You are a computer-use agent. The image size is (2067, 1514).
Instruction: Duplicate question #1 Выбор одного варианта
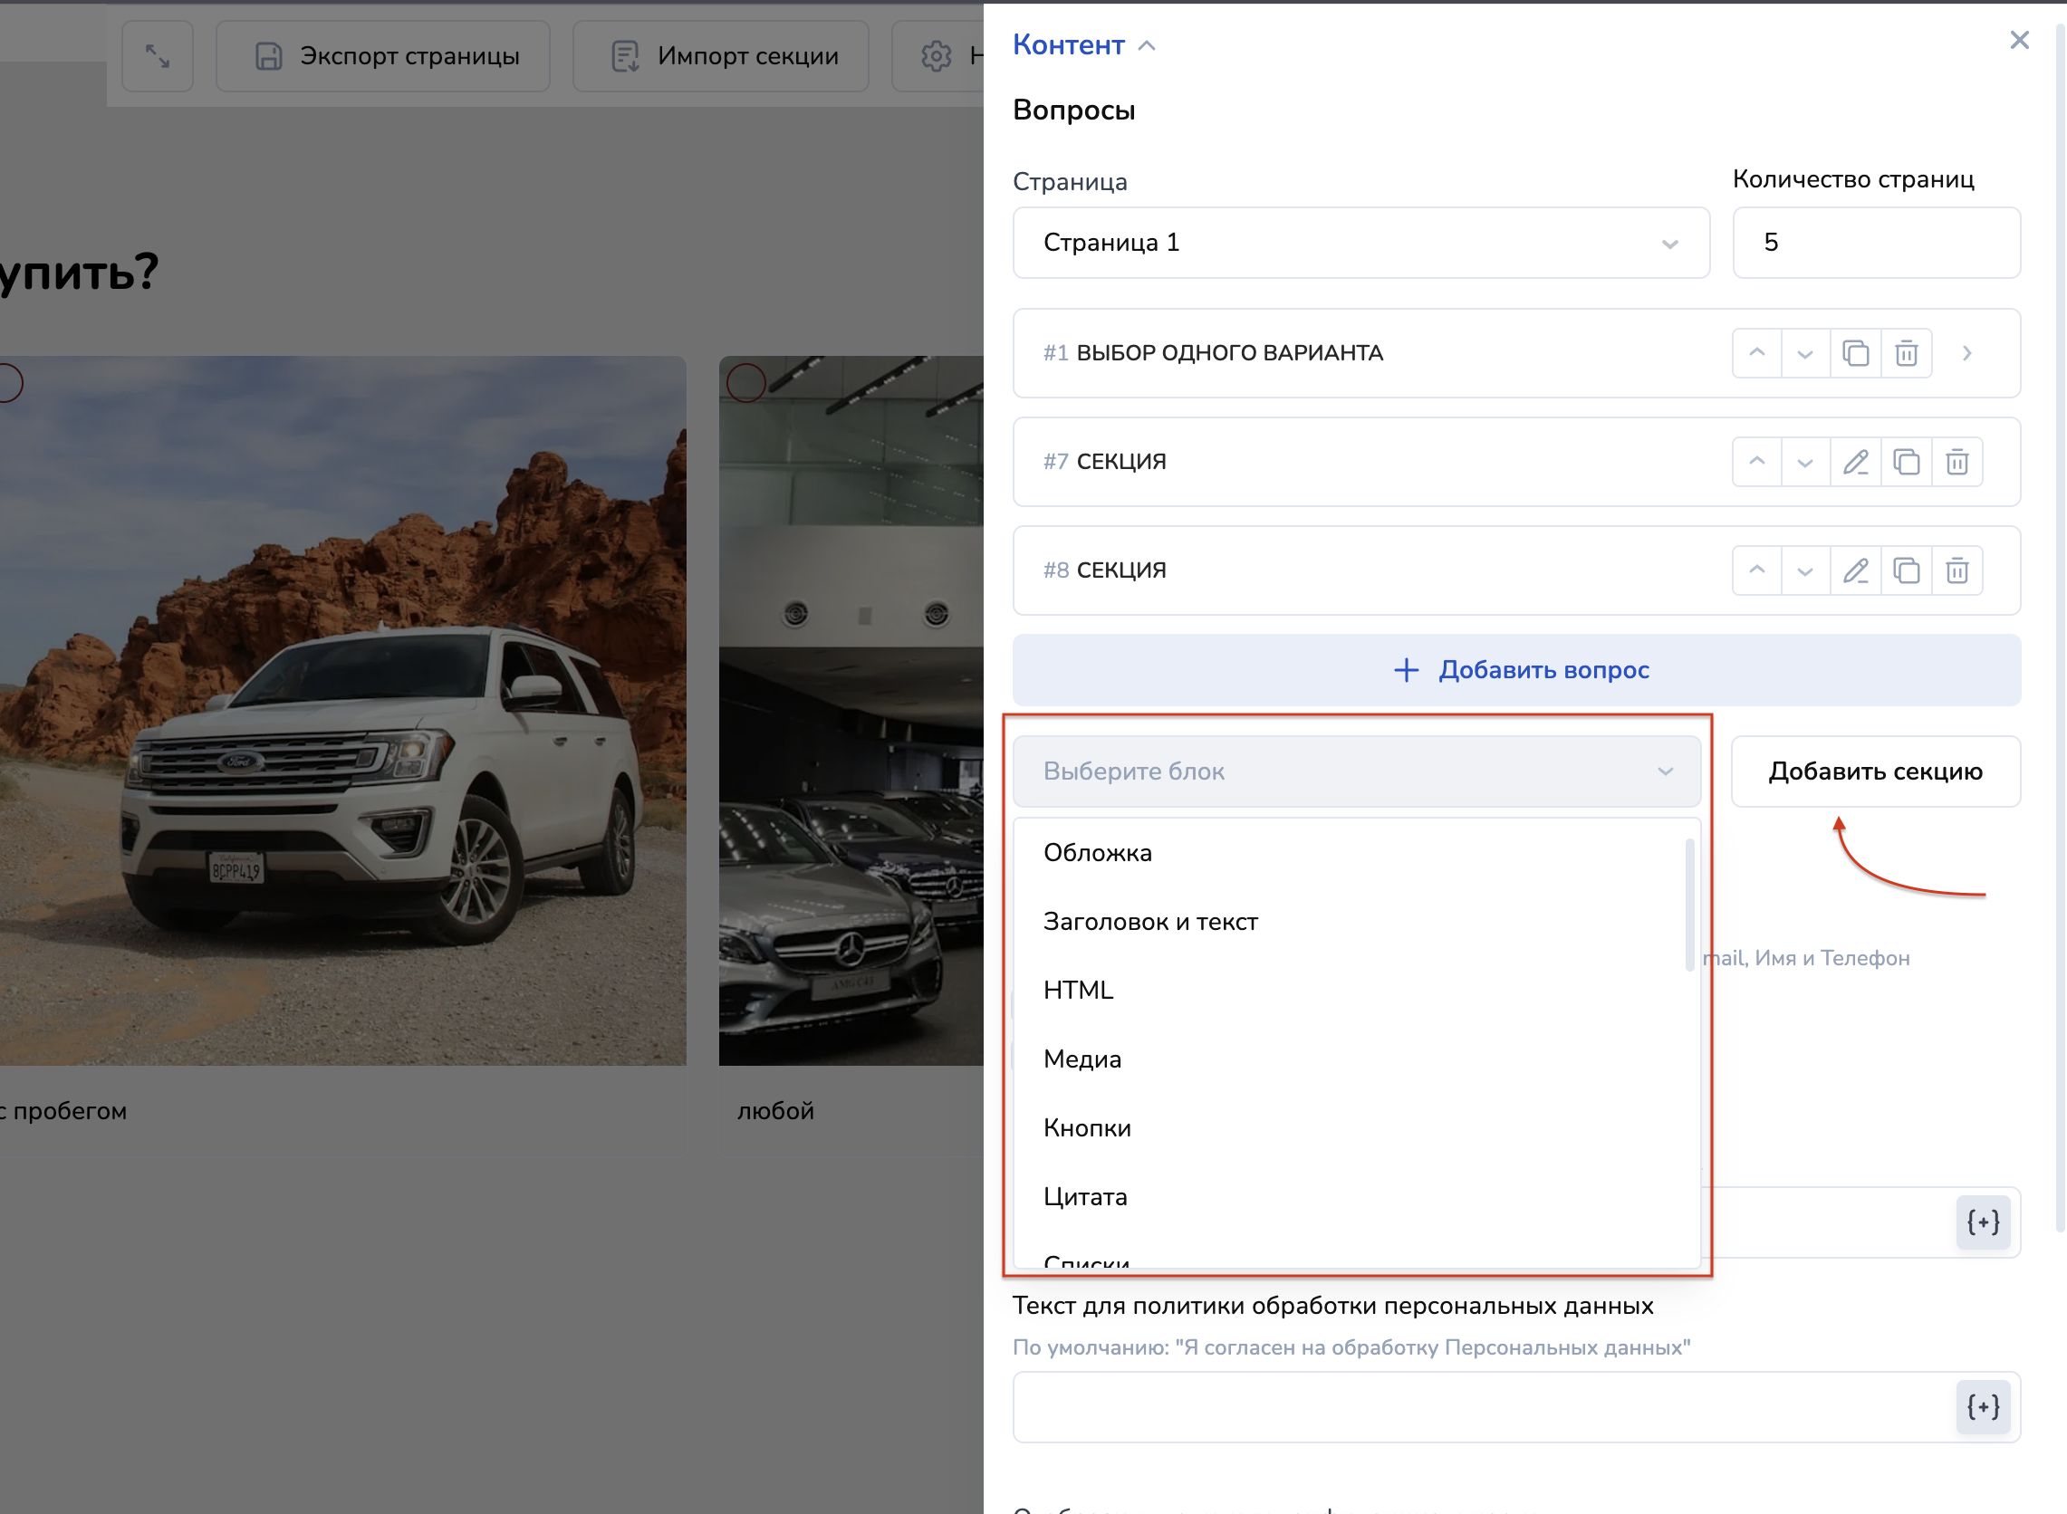tap(1855, 353)
